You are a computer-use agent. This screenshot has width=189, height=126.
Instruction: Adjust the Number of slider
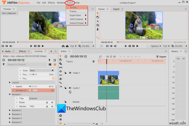(x=33, y=90)
